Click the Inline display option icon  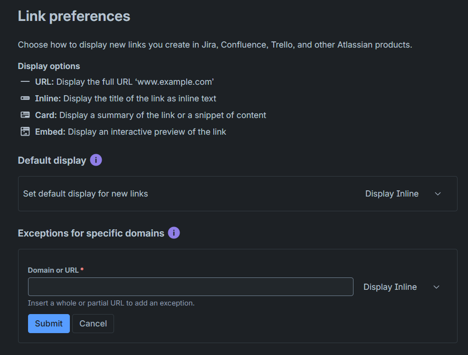(x=25, y=99)
